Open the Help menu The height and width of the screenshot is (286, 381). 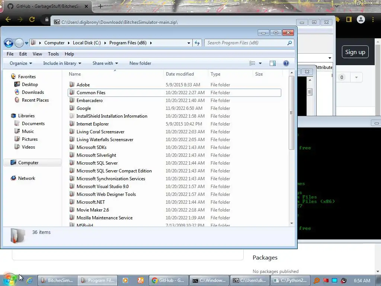[x=69, y=54]
